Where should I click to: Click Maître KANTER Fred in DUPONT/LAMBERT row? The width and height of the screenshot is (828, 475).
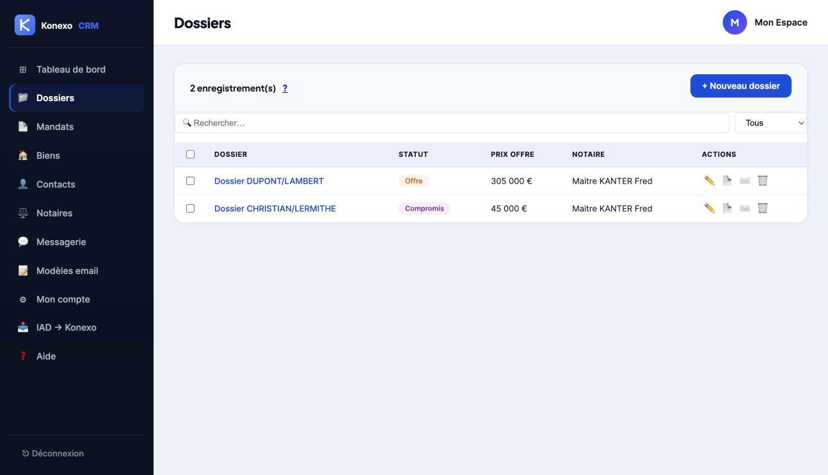point(612,181)
